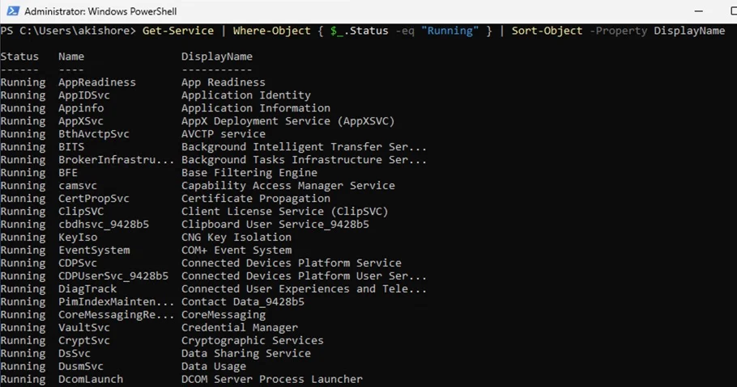
Task: Click 'Application Identity' display name
Action: 246,95
